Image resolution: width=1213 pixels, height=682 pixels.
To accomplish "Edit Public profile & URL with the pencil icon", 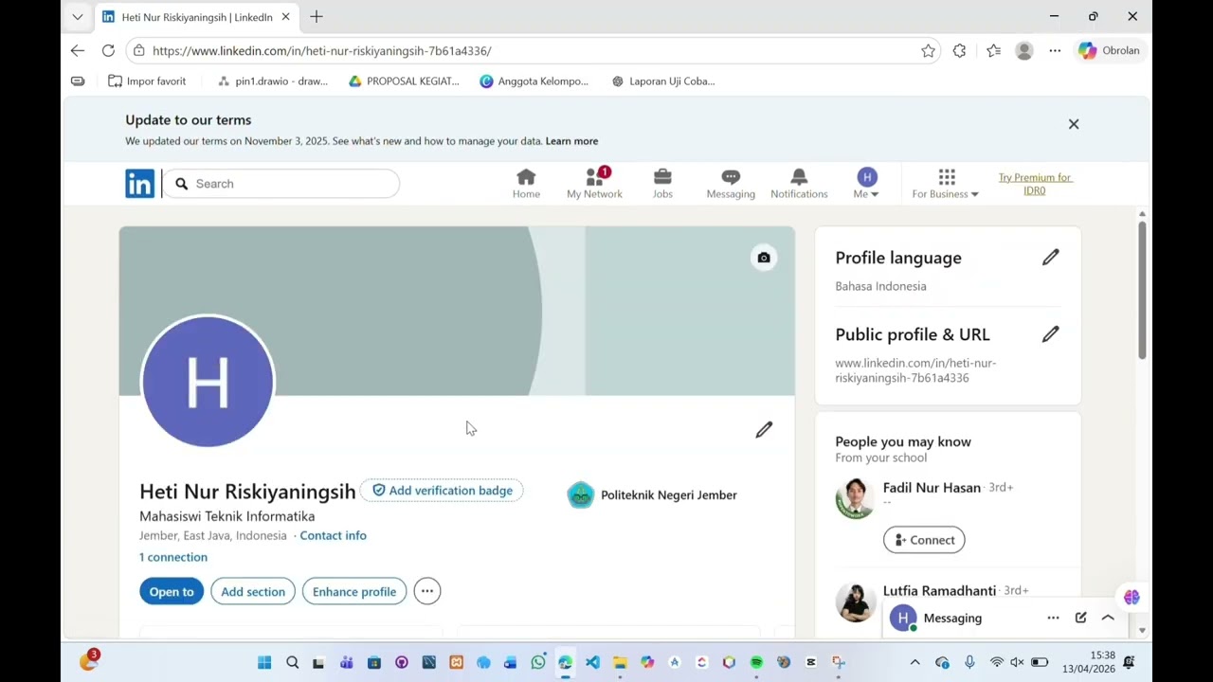I will coord(1051,334).
